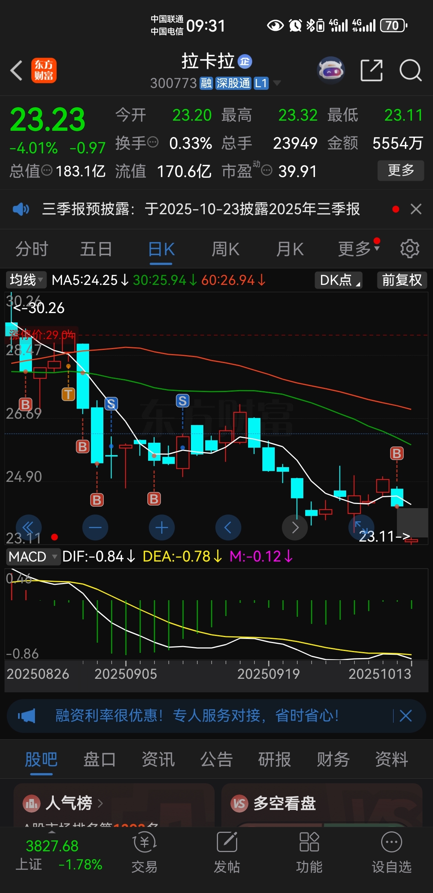Select the 周K tab
Viewport: 433px width, 893px height.
click(226, 249)
